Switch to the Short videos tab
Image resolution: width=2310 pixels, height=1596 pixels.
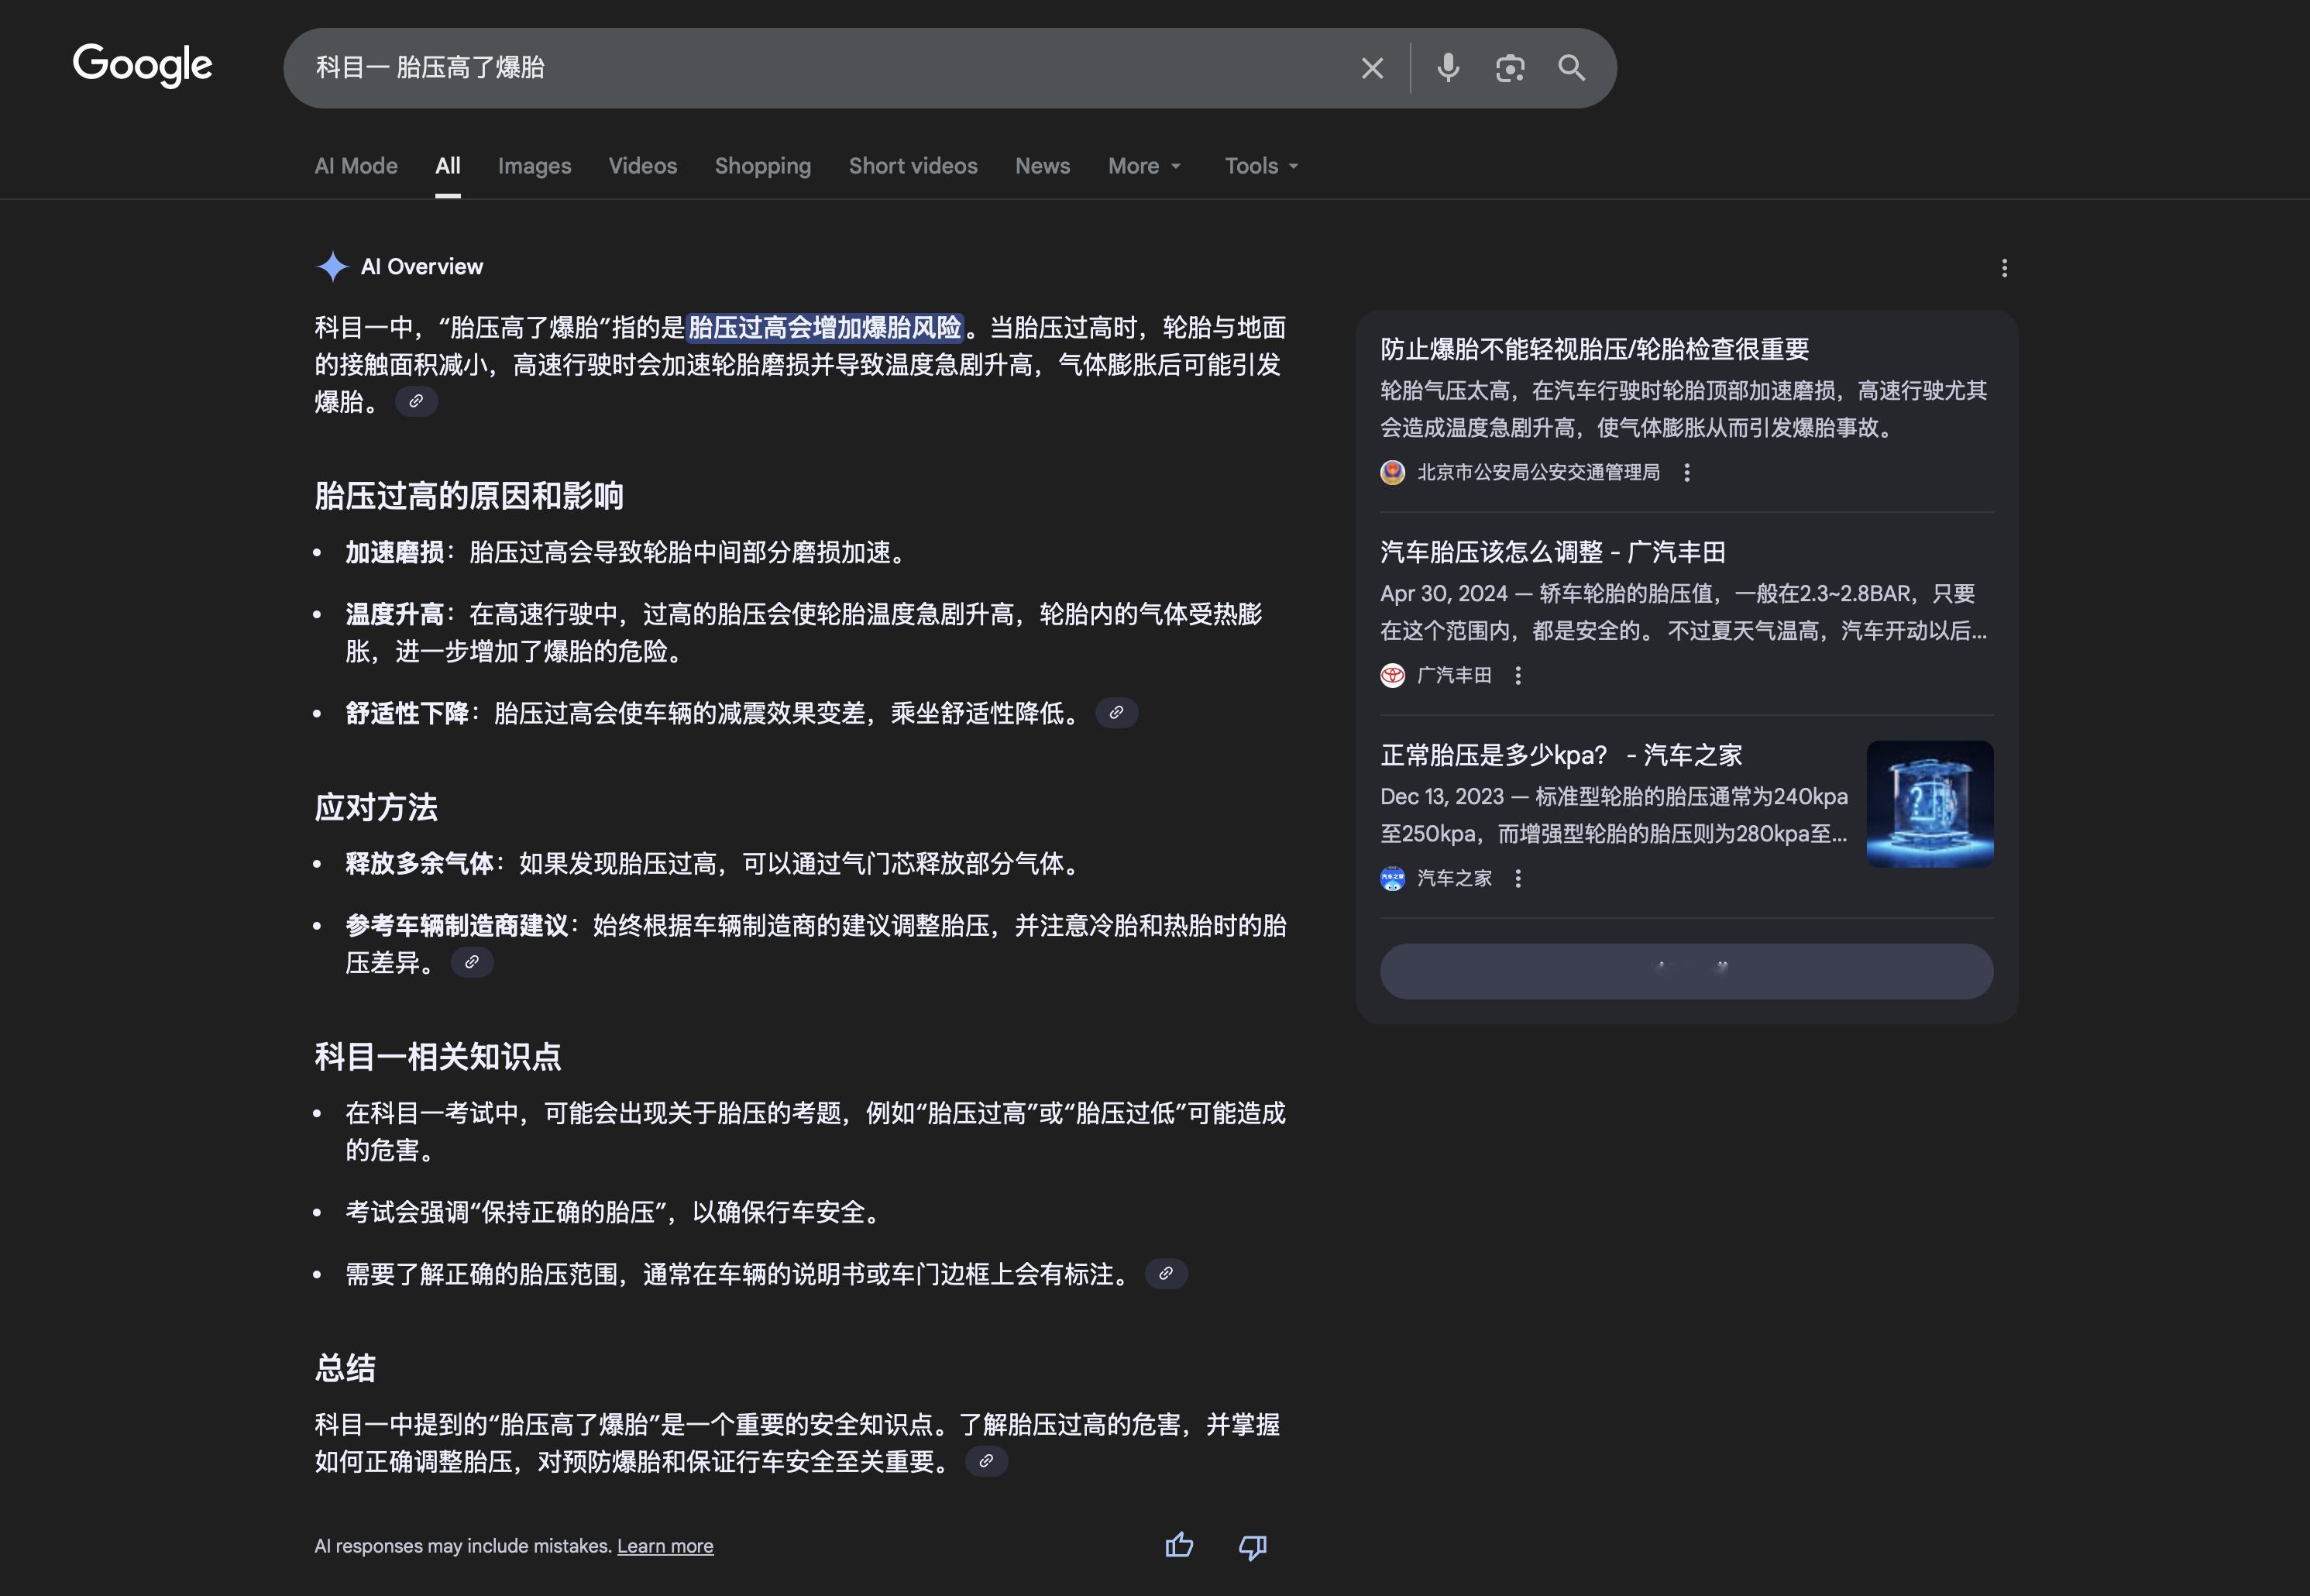913,166
